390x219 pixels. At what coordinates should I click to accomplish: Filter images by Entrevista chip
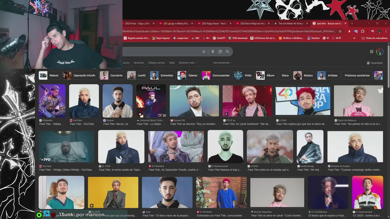click(162, 75)
